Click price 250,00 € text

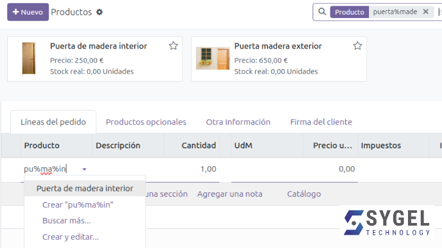[x=77, y=61]
